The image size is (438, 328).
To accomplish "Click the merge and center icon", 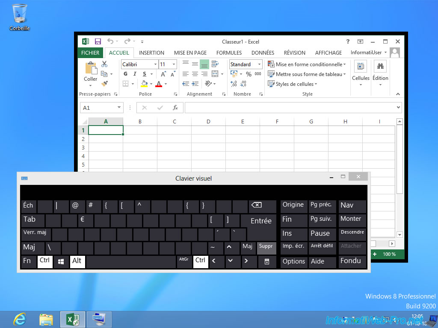I will tap(215, 74).
